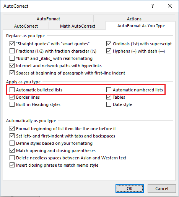Enable Bold and italic real formatting
Screen dimensions: 179x197
tap(12, 58)
